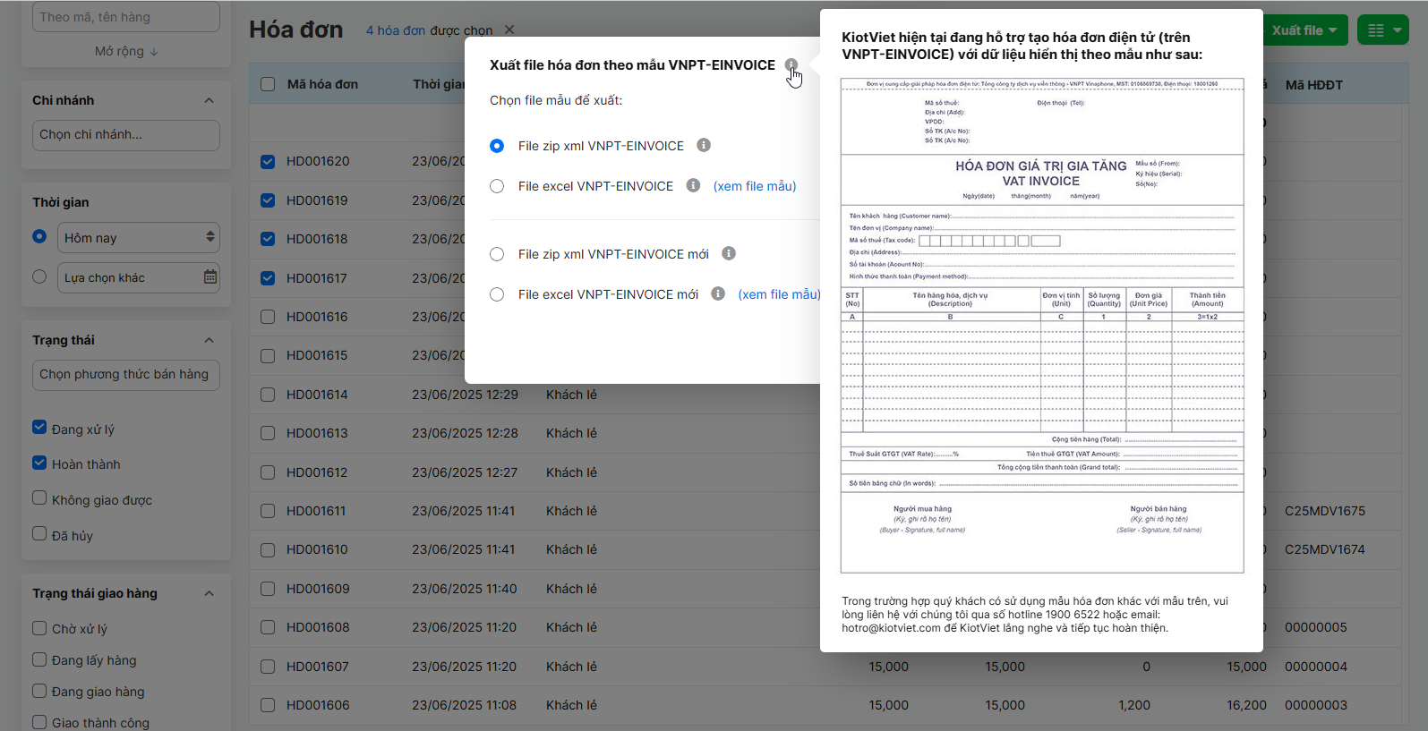Click info icon next to File zip xml VNPT-EINVOICE
1428x731 pixels.
tap(704, 145)
